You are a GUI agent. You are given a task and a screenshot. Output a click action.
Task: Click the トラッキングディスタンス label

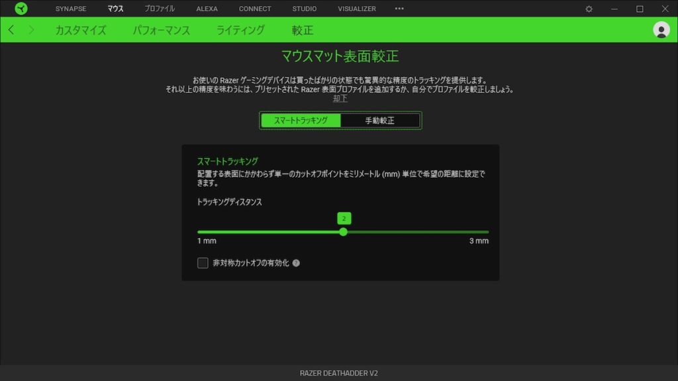230,202
